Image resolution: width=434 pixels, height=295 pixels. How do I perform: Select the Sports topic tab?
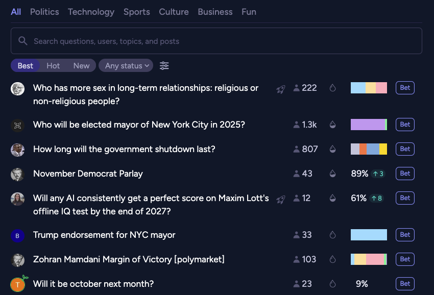tap(136, 12)
